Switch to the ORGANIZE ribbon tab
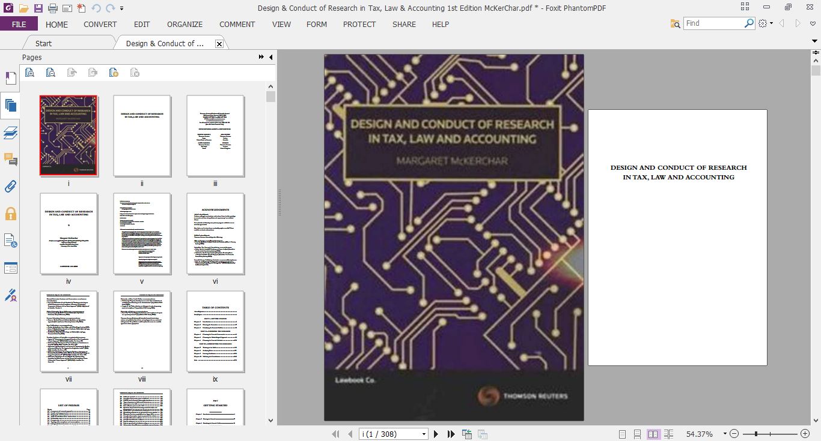 click(185, 24)
